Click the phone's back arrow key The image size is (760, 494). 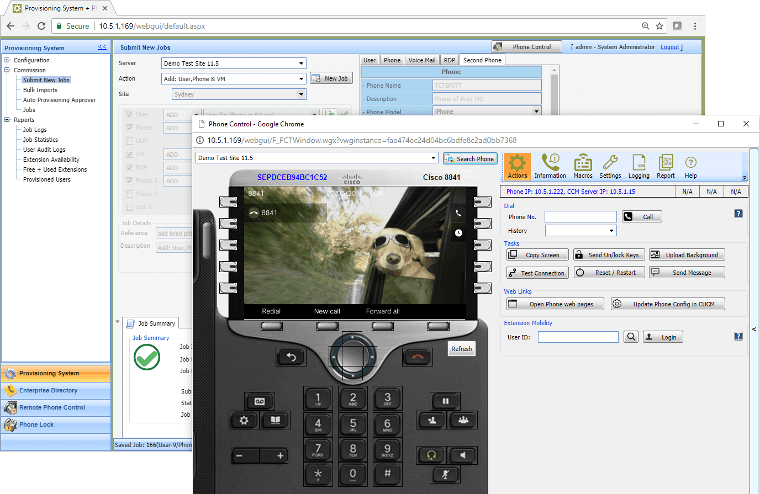(x=291, y=357)
